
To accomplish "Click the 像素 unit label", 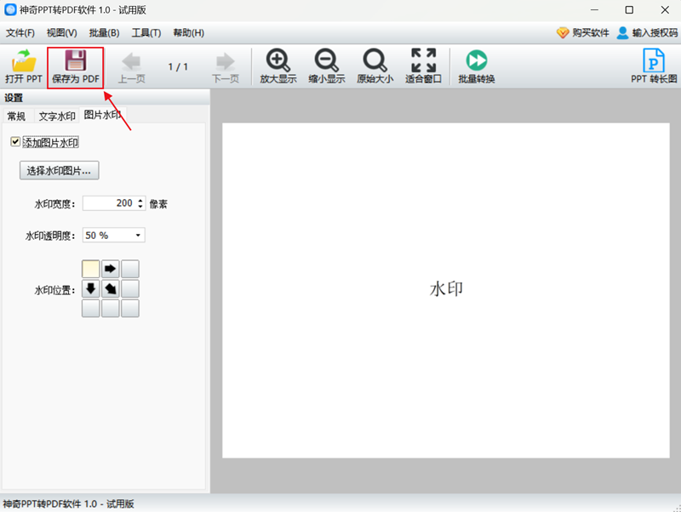I will pyautogui.click(x=158, y=204).
